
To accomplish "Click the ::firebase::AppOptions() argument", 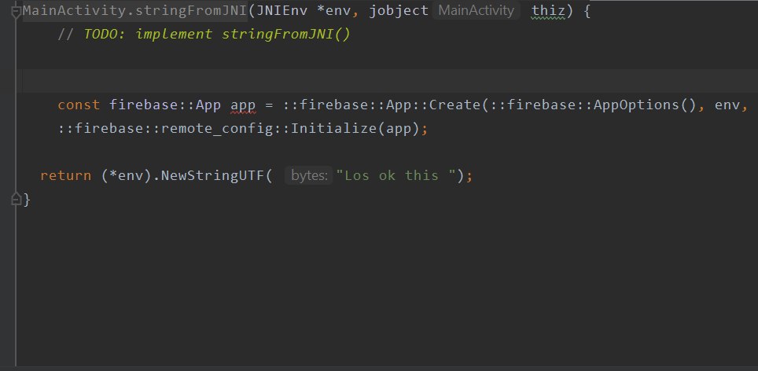I will (x=593, y=105).
